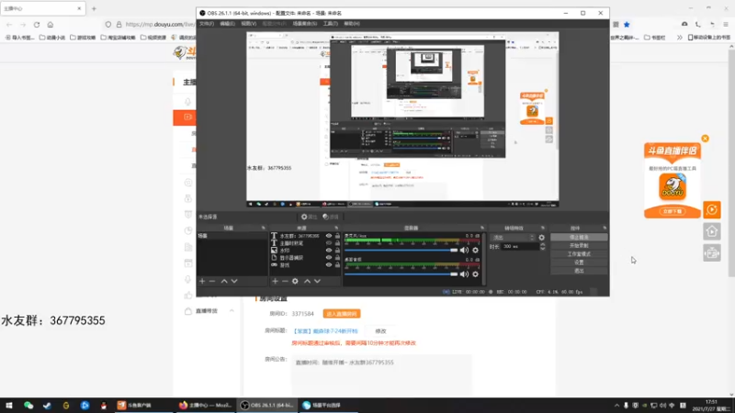Open the WeChat icon in the taskbar
This screenshot has width=735, height=413.
(28, 405)
